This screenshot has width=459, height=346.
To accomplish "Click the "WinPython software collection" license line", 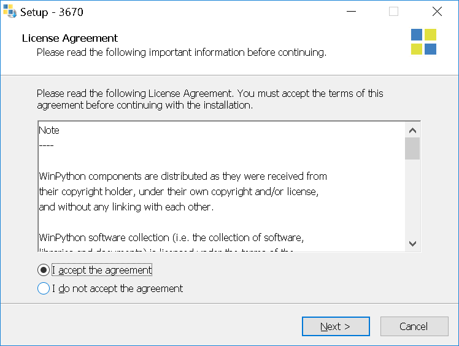I will pyautogui.click(x=171, y=237).
